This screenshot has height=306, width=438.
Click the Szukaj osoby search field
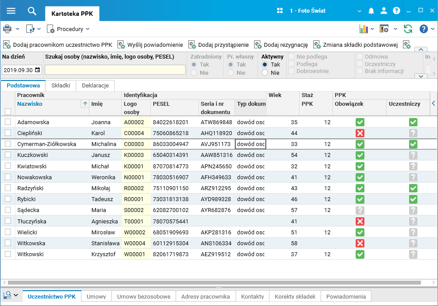click(x=115, y=70)
